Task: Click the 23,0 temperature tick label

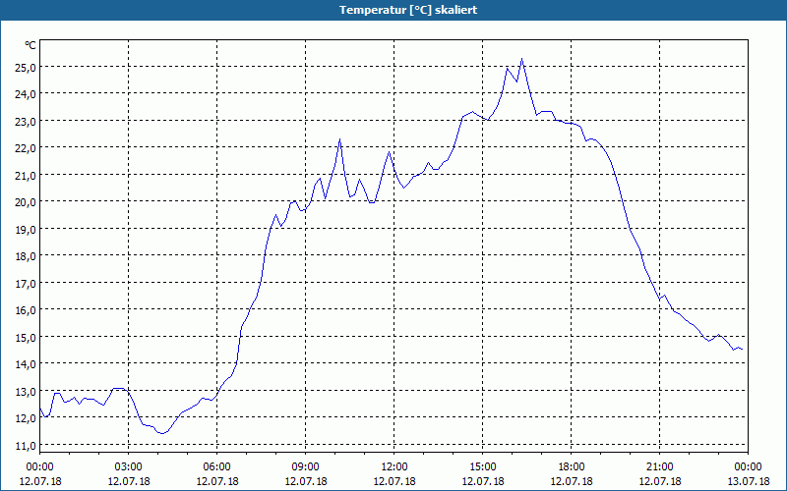Action: point(26,121)
